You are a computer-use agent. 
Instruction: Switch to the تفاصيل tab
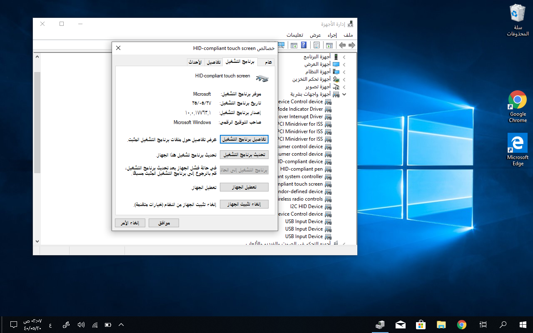214,62
